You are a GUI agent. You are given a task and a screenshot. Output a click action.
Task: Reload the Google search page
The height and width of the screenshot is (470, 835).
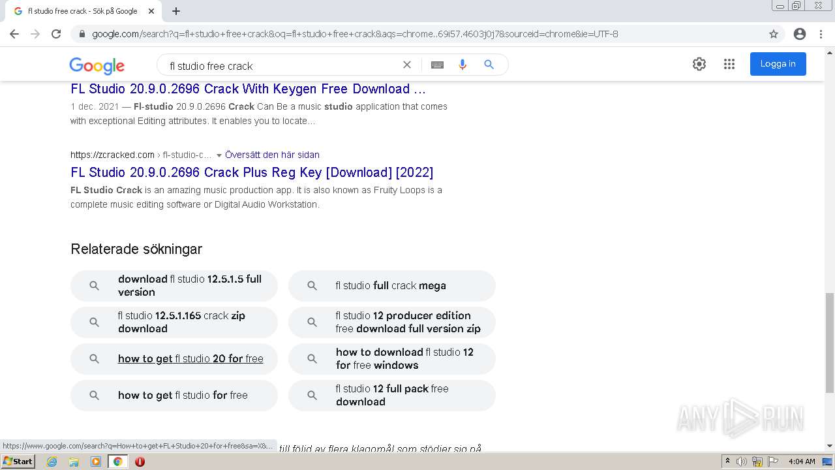tap(56, 34)
